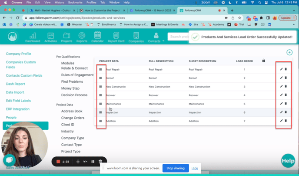Bookmark this page with star icon
The width and height of the screenshot is (299, 176).
(239, 18)
